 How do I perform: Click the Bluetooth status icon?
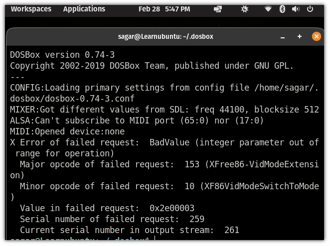282,9
